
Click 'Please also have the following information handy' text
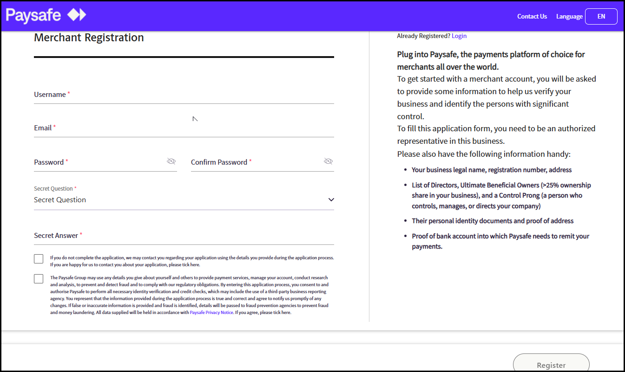484,154
